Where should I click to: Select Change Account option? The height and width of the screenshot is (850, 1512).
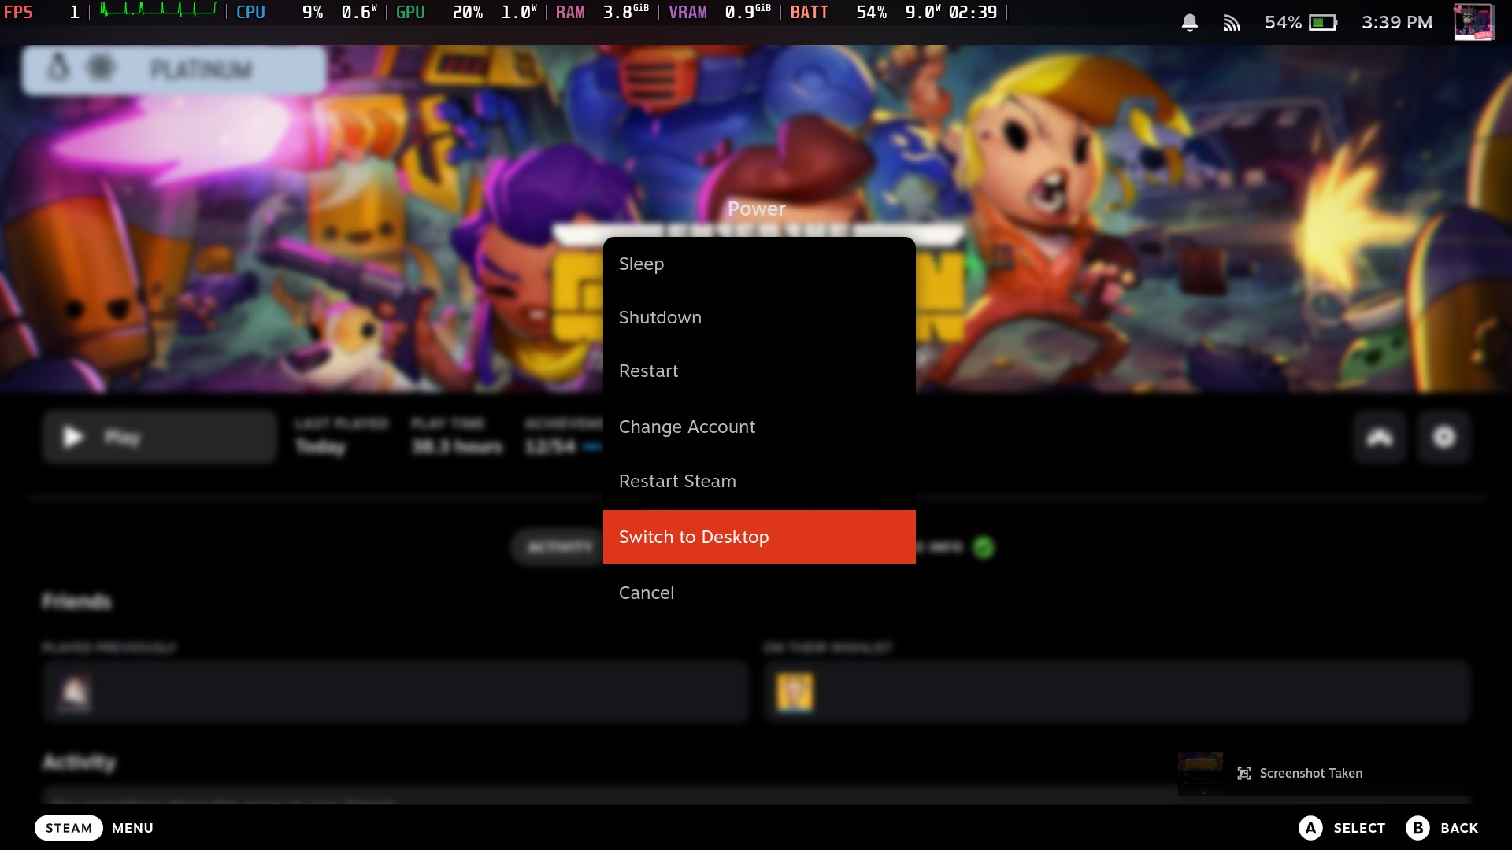pos(759,427)
